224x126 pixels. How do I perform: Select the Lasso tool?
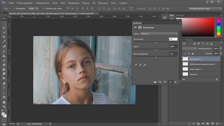click(4, 28)
